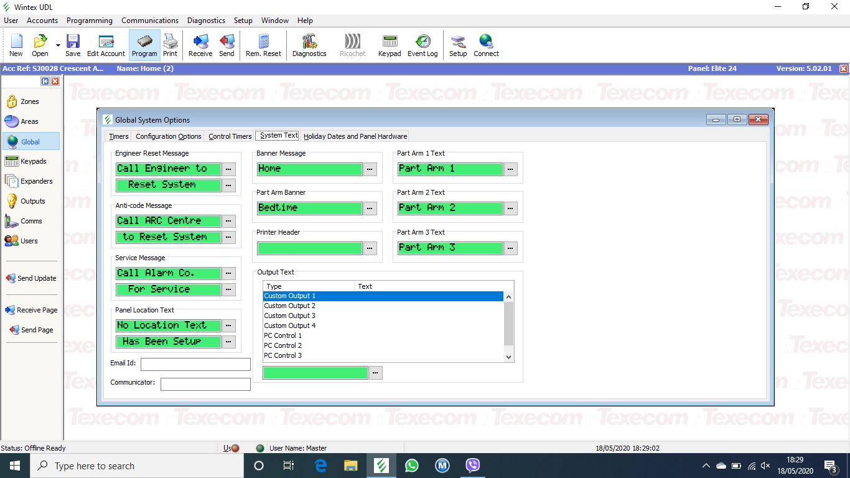Click the Connect globe icon
The height and width of the screenshot is (478, 850).
(x=486, y=45)
